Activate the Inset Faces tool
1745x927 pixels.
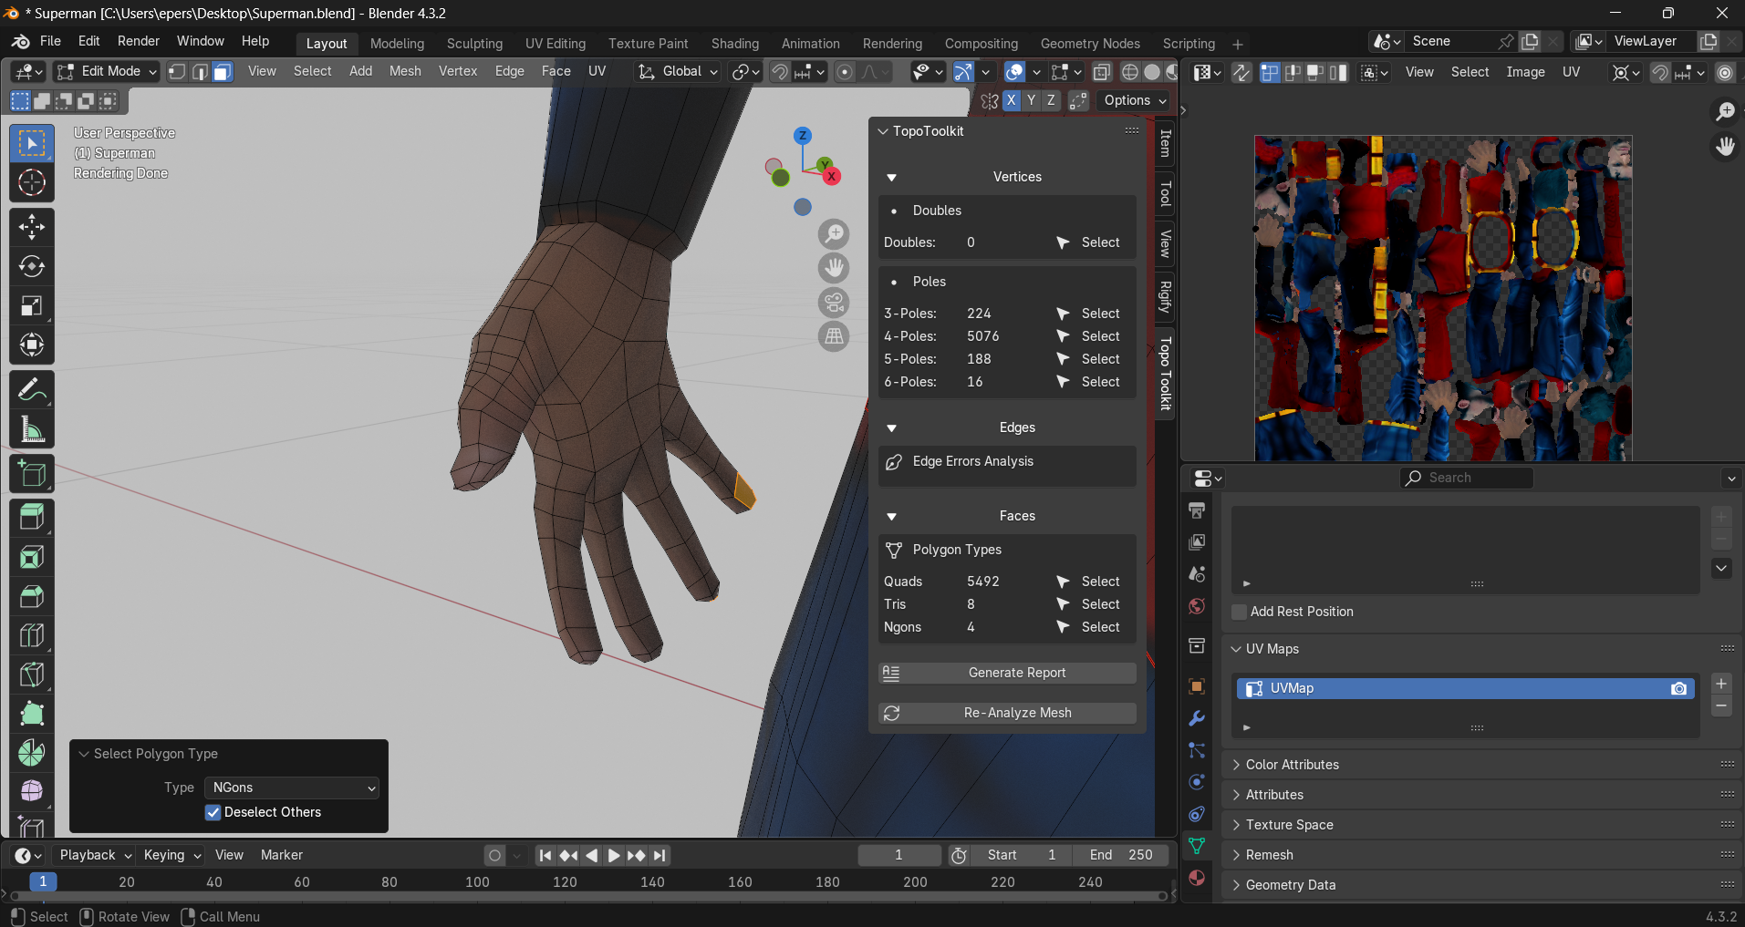tap(32, 557)
